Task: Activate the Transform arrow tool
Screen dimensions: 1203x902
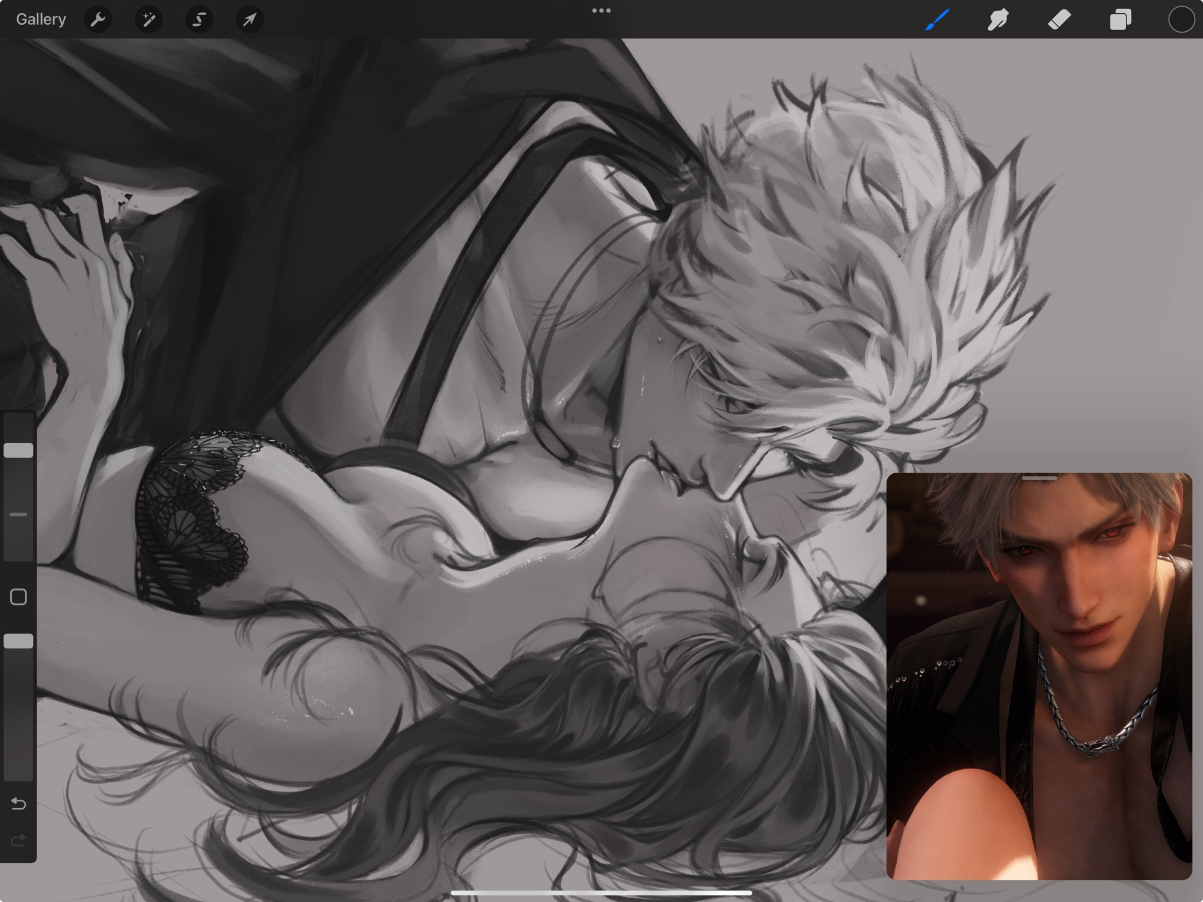Action: click(x=250, y=20)
